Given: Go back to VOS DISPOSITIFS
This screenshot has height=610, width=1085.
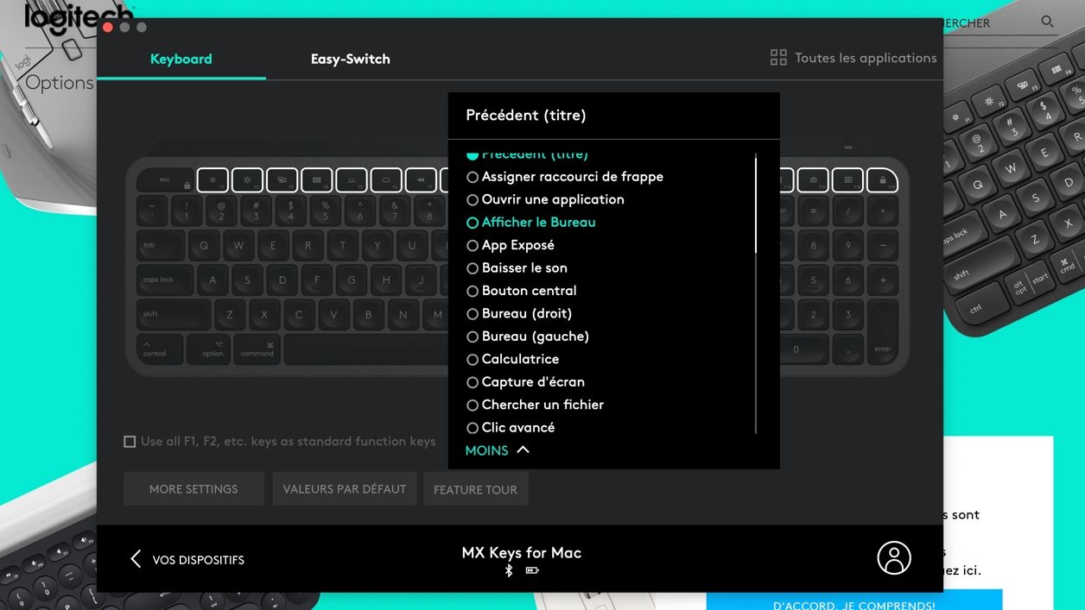Looking at the screenshot, I should tap(187, 560).
